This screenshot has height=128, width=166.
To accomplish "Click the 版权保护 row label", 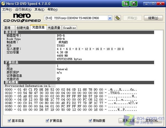I will click(13, 72).
